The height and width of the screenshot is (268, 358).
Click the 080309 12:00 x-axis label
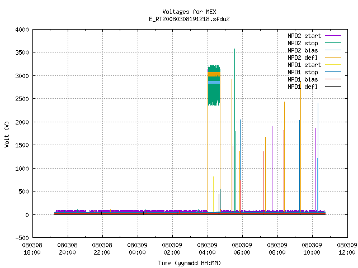click(x=347, y=248)
